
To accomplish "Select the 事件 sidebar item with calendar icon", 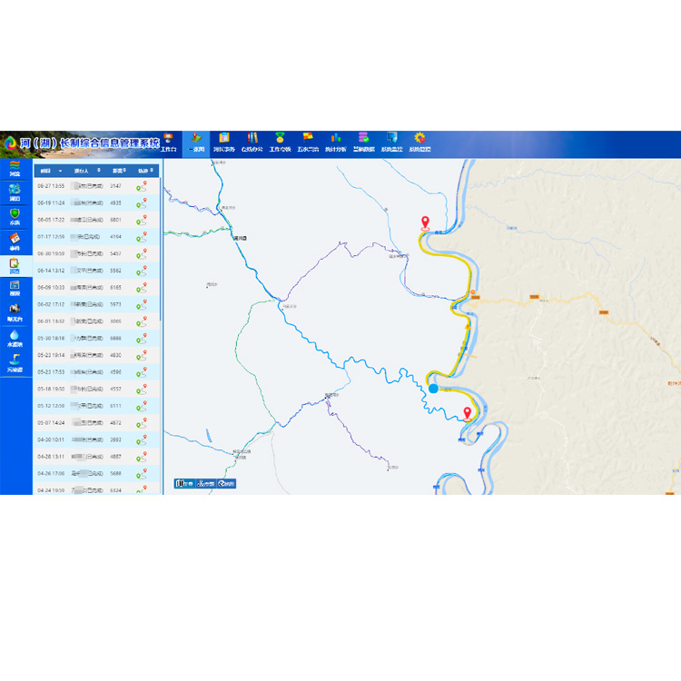I will click(15, 242).
